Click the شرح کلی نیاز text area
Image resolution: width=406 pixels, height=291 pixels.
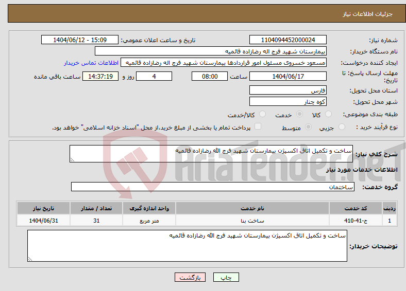(211, 154)
